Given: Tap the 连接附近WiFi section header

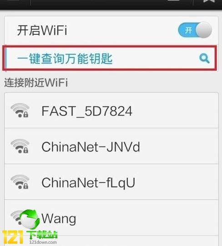Looking at the screenshot, I should pyautogui.click(x=36, y=82).
